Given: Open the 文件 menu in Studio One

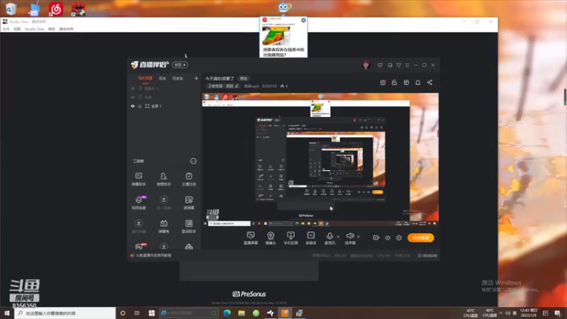Looking at the screenshot, I should pos(6,29).
